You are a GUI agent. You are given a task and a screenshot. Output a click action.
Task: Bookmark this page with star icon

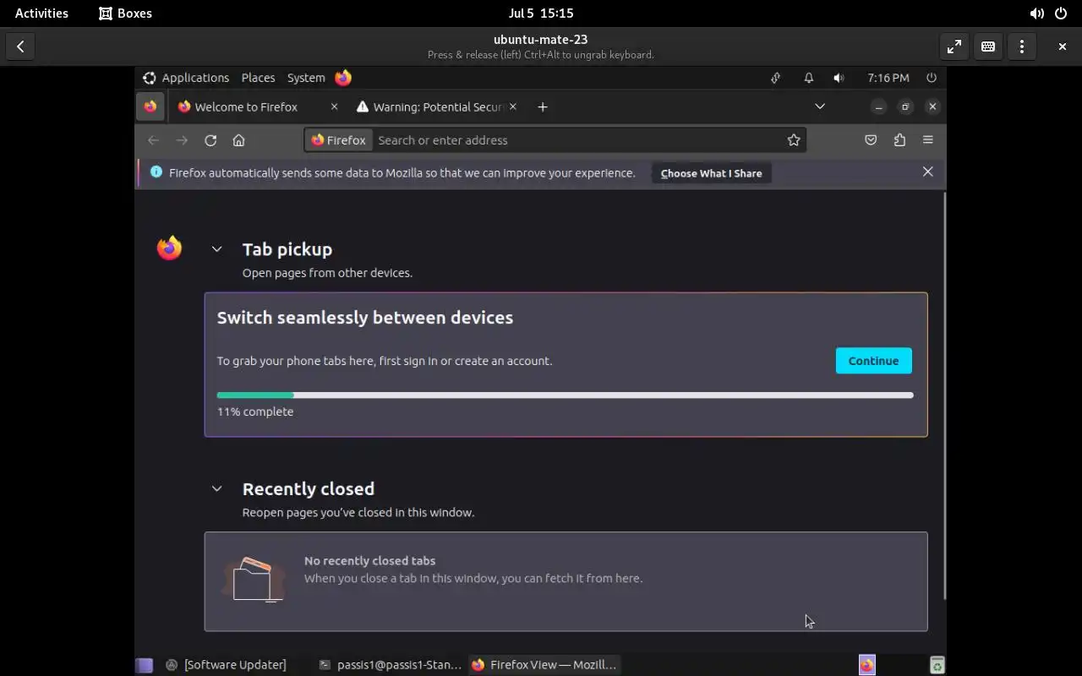tap(794, 140)
